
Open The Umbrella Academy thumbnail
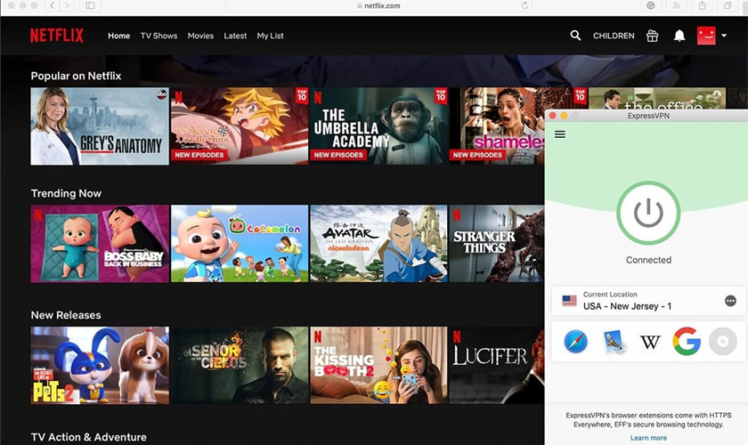[378, 126]
